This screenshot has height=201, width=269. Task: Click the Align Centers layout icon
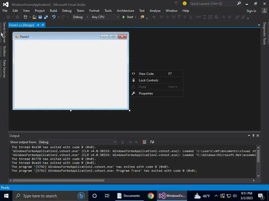pyautogui.click(x=167, y=17)
